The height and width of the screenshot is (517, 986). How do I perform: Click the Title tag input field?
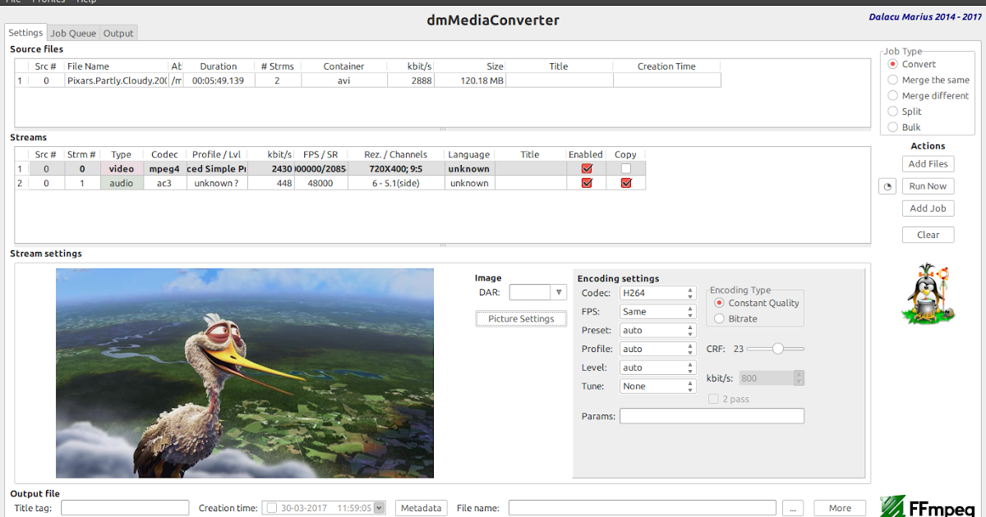125,508
